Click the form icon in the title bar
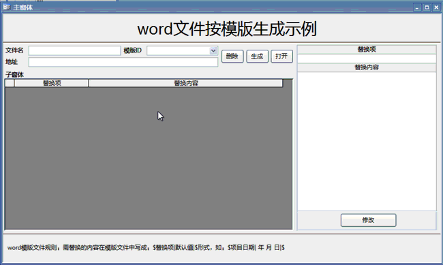The height and width of the screenshot is (265, 443). coord(7,7)
